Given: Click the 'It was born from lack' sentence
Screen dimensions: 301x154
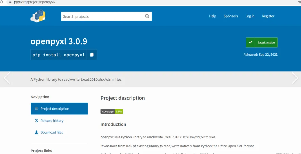Looking at the screenshot, I should tap(178, 146).
